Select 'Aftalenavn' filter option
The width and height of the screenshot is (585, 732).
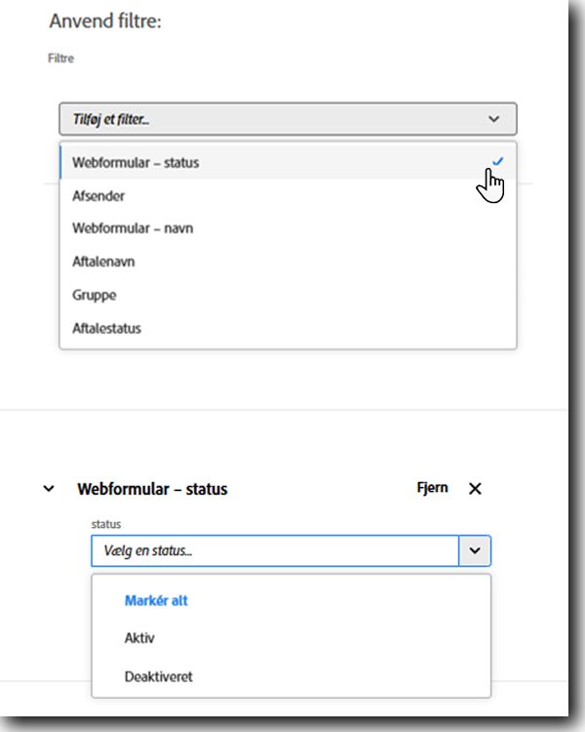coord(288,262)
